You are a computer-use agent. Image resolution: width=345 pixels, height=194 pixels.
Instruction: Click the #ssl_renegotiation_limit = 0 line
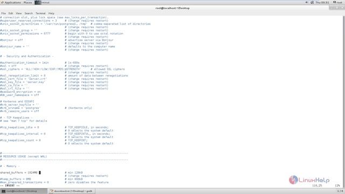click(x=23, y=75)
